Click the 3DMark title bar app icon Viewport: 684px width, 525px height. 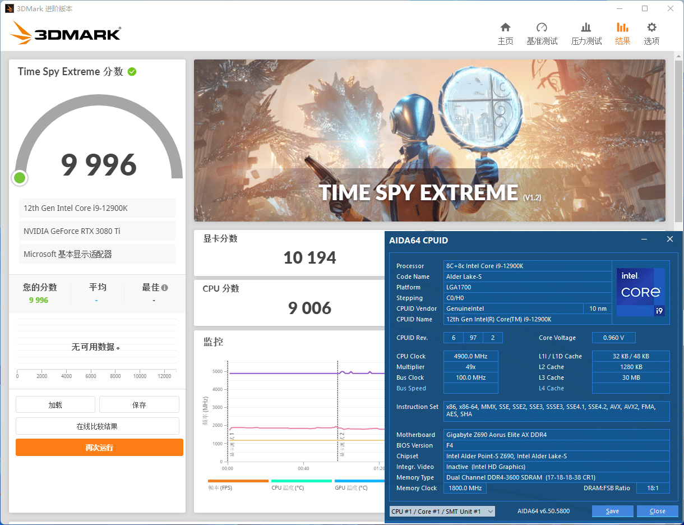[10, 8]
